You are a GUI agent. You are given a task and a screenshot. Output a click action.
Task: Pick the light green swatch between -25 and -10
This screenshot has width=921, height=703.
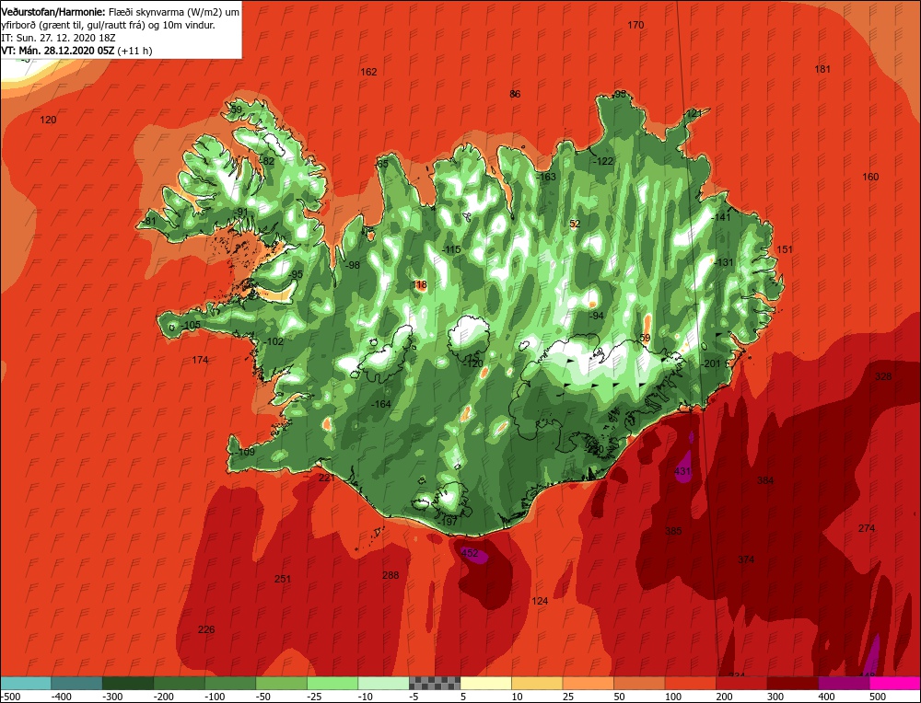[x=332, y=683]
